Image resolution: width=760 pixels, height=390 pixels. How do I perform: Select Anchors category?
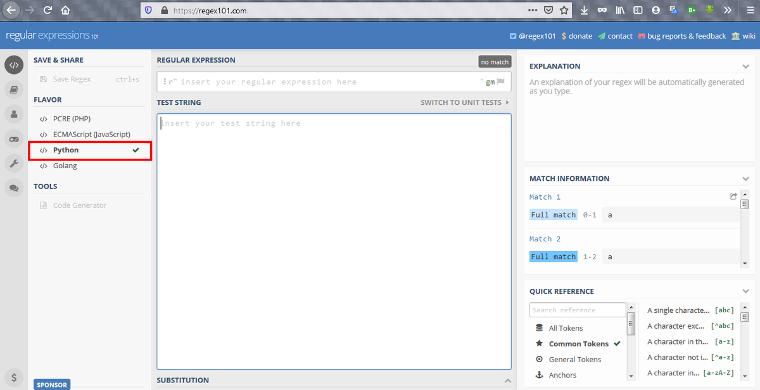pos(578,375)
